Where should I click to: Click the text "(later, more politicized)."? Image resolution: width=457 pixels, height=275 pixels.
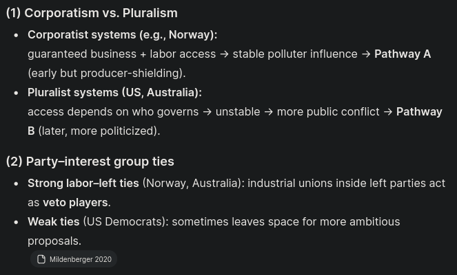point(99,131)
